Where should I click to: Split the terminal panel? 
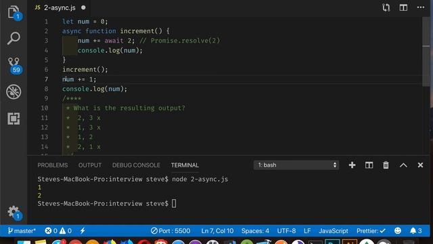pos(369,165)
